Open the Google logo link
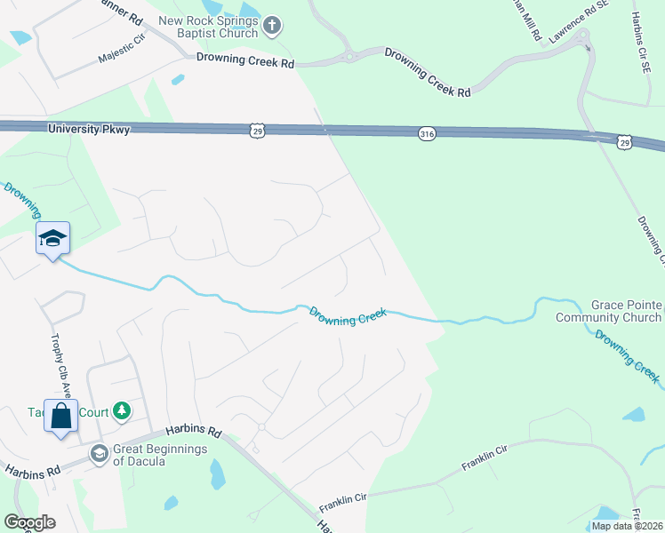The image size is (665, 533). [29, 522]
